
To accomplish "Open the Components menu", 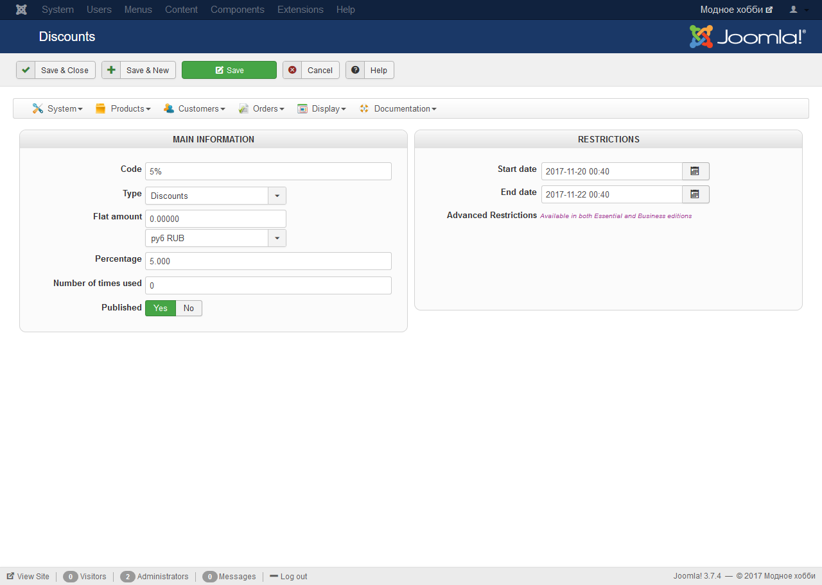I will click(238, 10).
